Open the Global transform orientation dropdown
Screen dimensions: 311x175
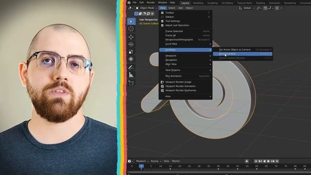(247, 8)
